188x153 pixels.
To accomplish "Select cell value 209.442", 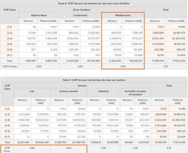I will 31,44.
